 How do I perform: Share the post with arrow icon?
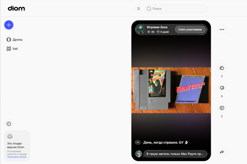coord(222,152)
